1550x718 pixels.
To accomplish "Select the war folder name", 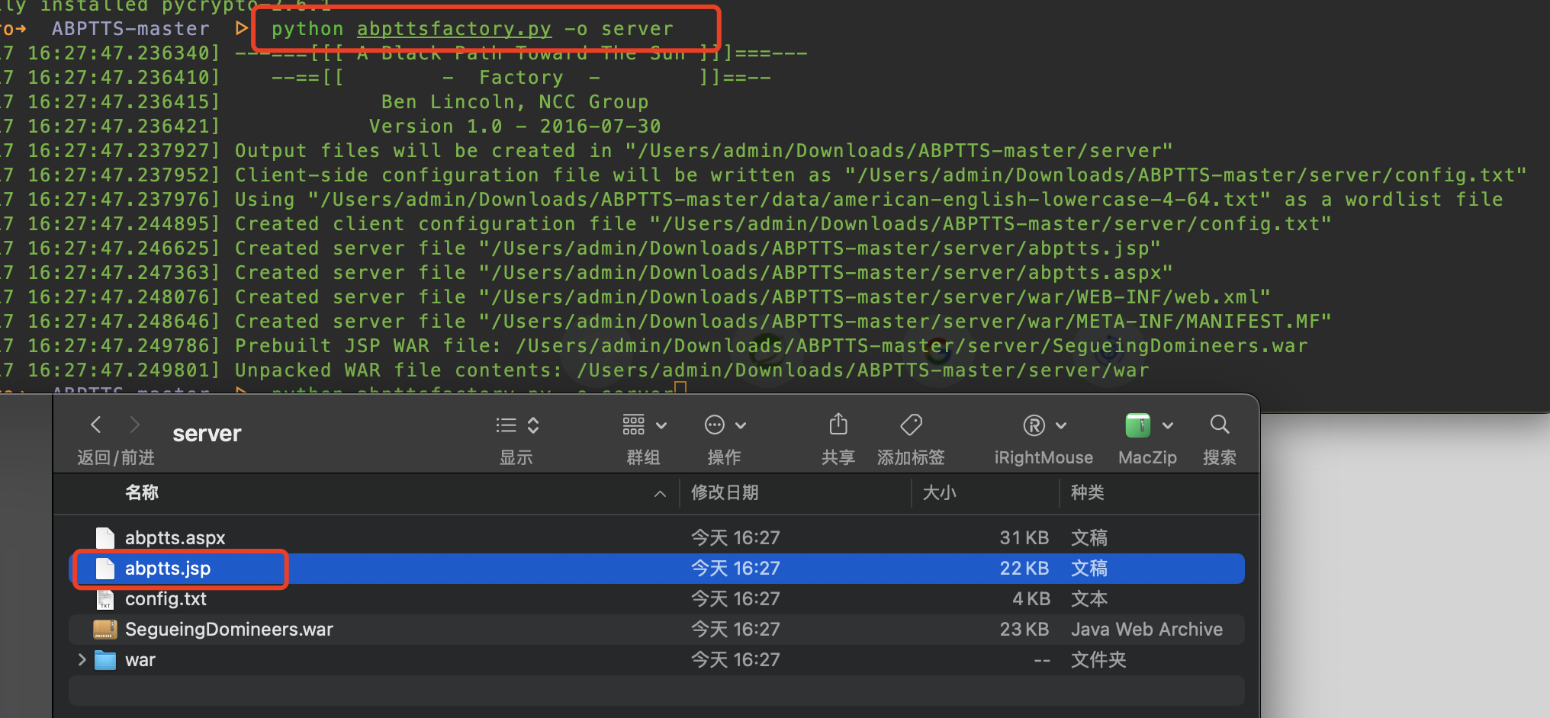I will [140, 660].
